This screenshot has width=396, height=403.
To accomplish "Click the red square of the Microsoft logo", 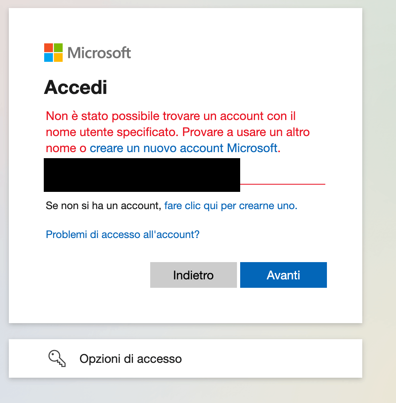I will 48,47.
